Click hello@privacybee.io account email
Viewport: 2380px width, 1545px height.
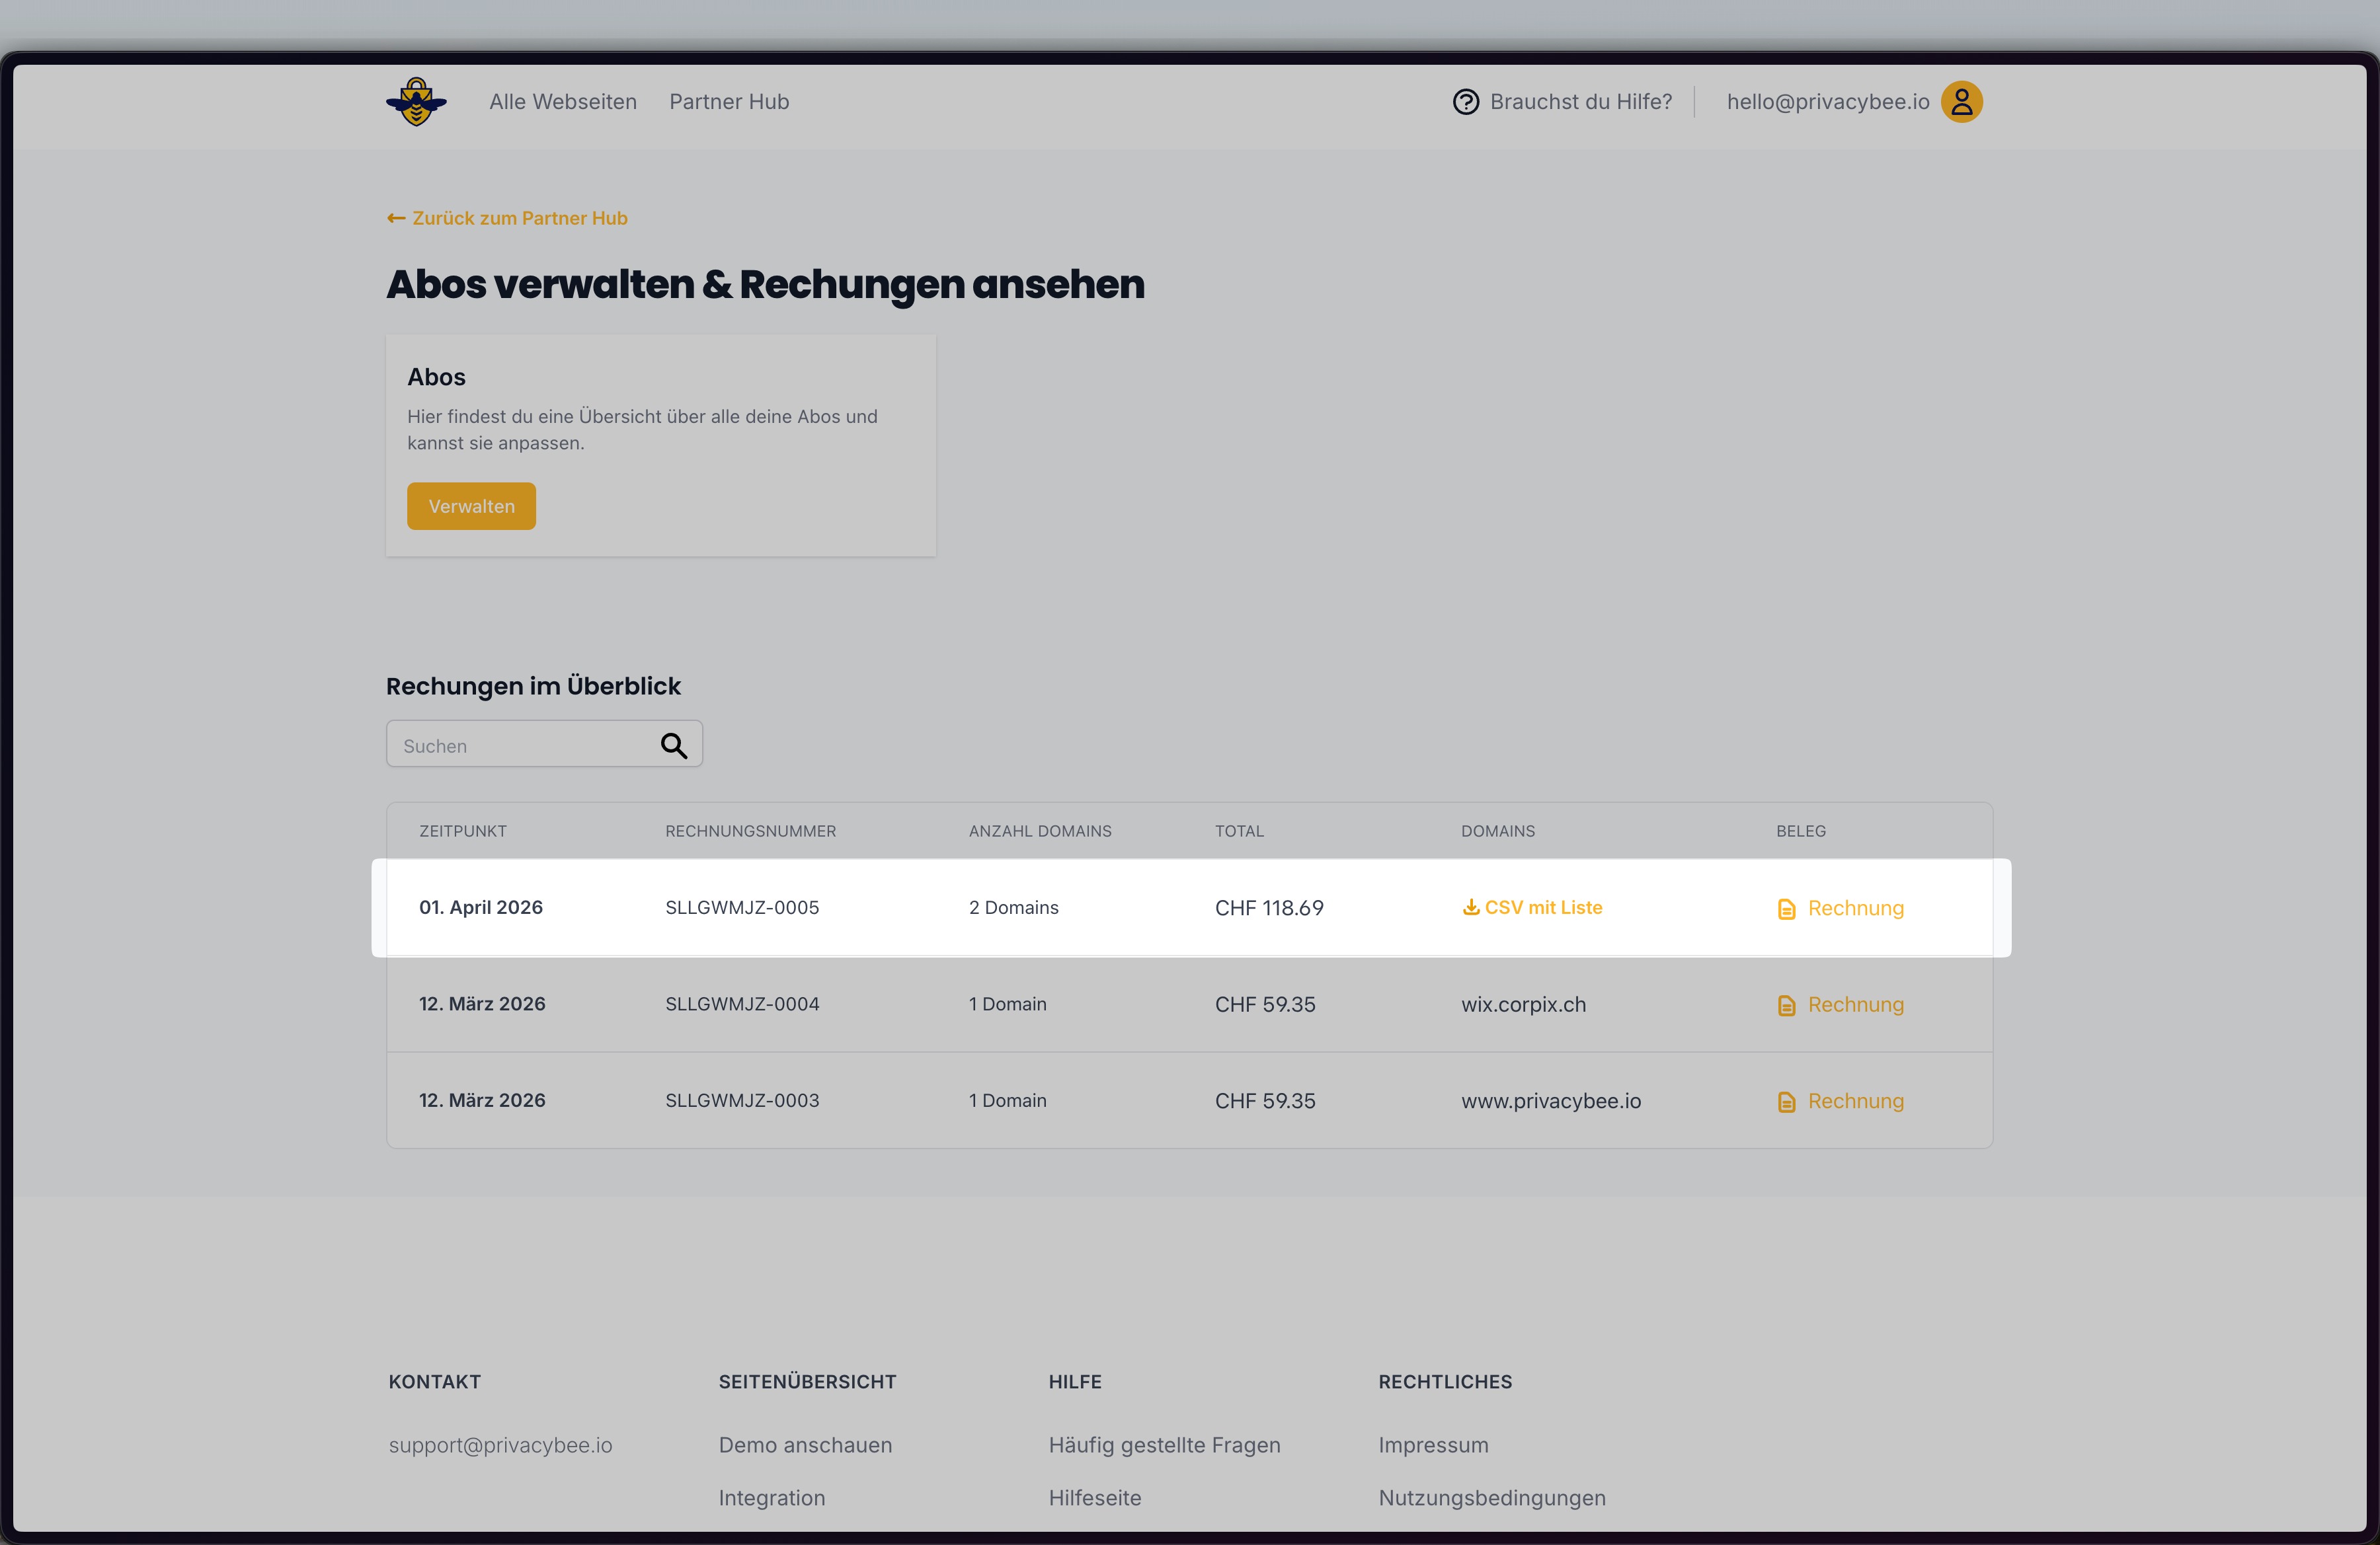(1827, 102)
